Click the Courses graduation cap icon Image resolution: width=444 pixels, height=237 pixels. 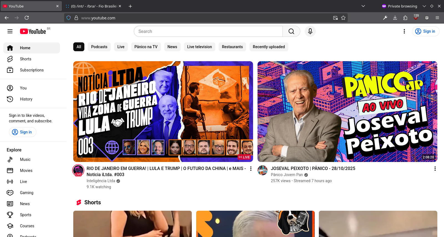[x=10, y=226]
